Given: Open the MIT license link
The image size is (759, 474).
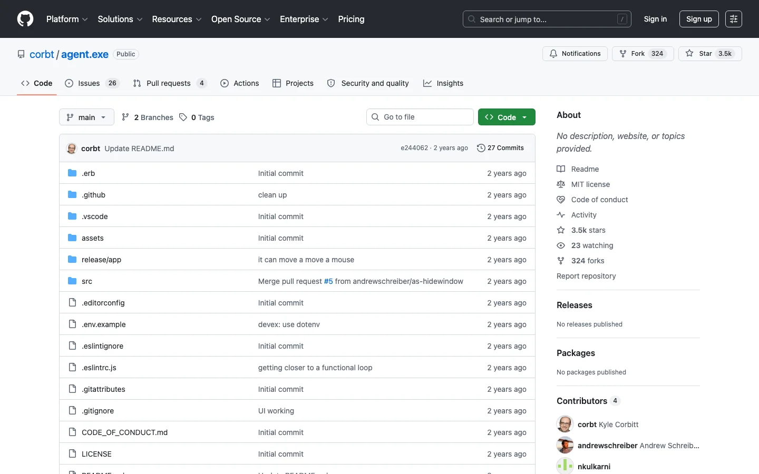Looking at the screenshot, I should click(x=590, y=184).
